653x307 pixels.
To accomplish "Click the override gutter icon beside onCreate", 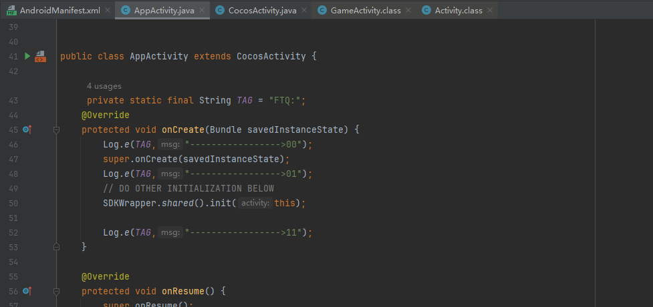I will [27, 129].
